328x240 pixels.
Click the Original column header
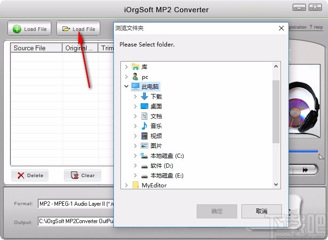pyautogui.click(x=80, y=48)
